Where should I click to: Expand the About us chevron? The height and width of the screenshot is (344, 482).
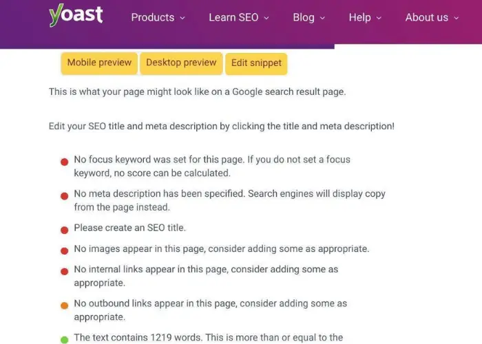coord(457,18)
